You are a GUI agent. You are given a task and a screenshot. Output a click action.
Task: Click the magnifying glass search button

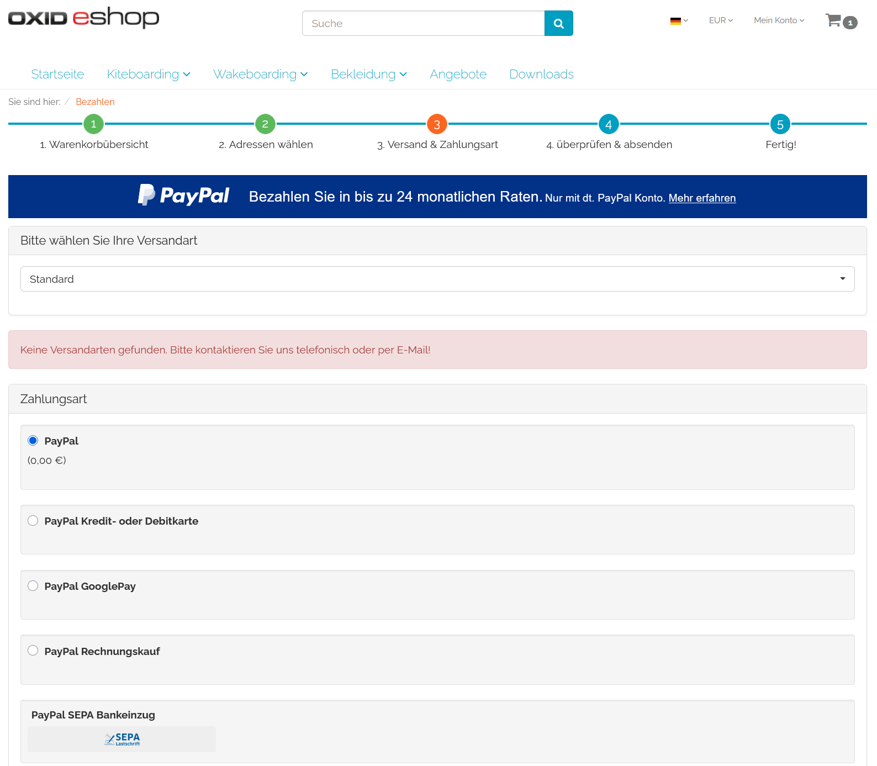click(x=558, y=23)
